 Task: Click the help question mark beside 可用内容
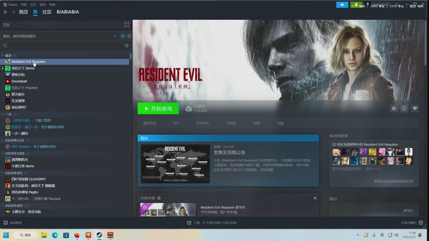point(159,198)
